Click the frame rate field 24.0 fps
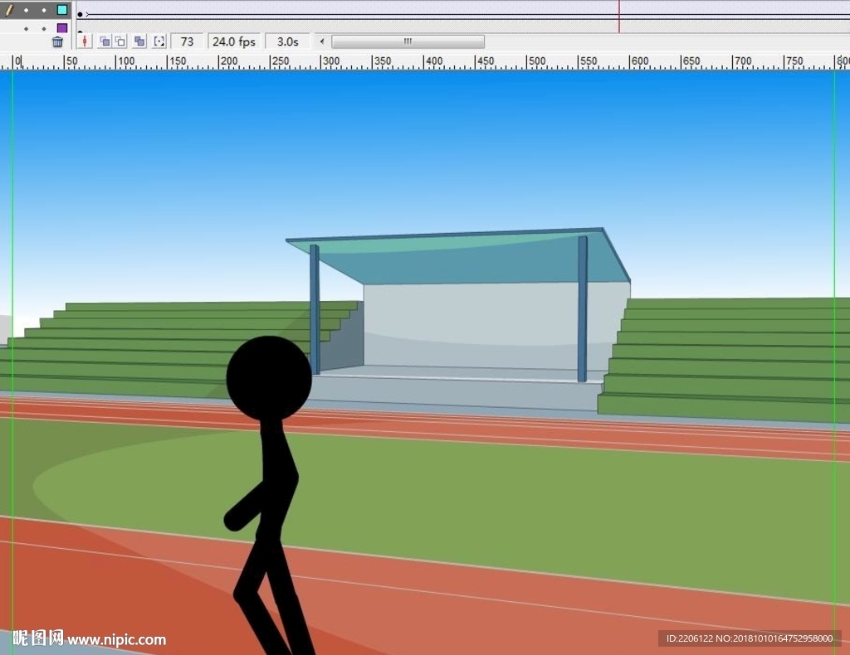The image size is (850, 655). click(233, 41)
